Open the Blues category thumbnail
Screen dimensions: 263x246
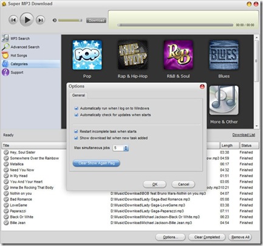pyautogui.click(x=224, y=55)
